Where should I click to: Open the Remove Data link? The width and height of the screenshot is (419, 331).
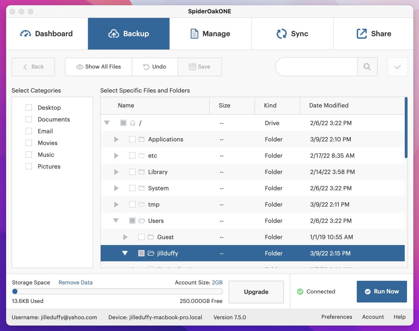coord(76,282)
